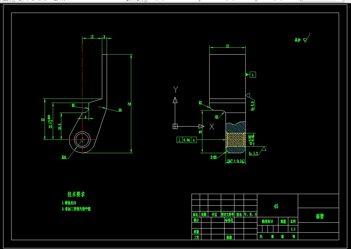Select the 工艺 row label
This screenshot has height=249, width=351.
[196, 237]
